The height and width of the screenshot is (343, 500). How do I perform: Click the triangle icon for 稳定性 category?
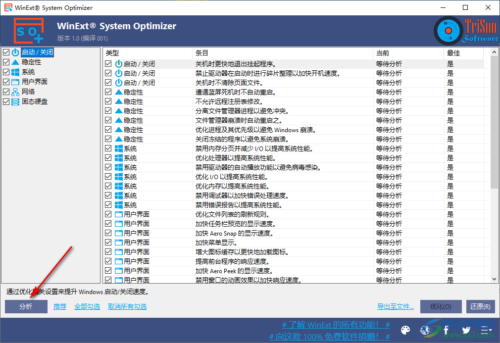[15, 62]
